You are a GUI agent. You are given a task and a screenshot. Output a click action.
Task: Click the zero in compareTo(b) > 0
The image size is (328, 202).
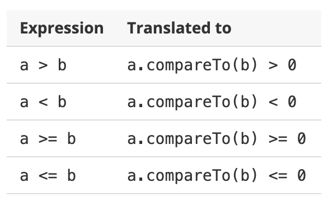coord(292,65)
